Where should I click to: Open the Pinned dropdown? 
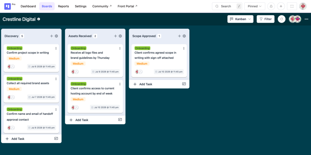[255, 6]
